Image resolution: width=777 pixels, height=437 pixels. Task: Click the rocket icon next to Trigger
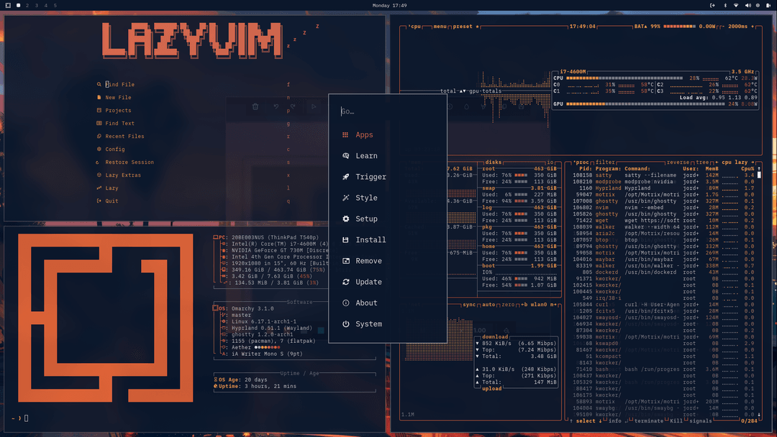point(345,177)
